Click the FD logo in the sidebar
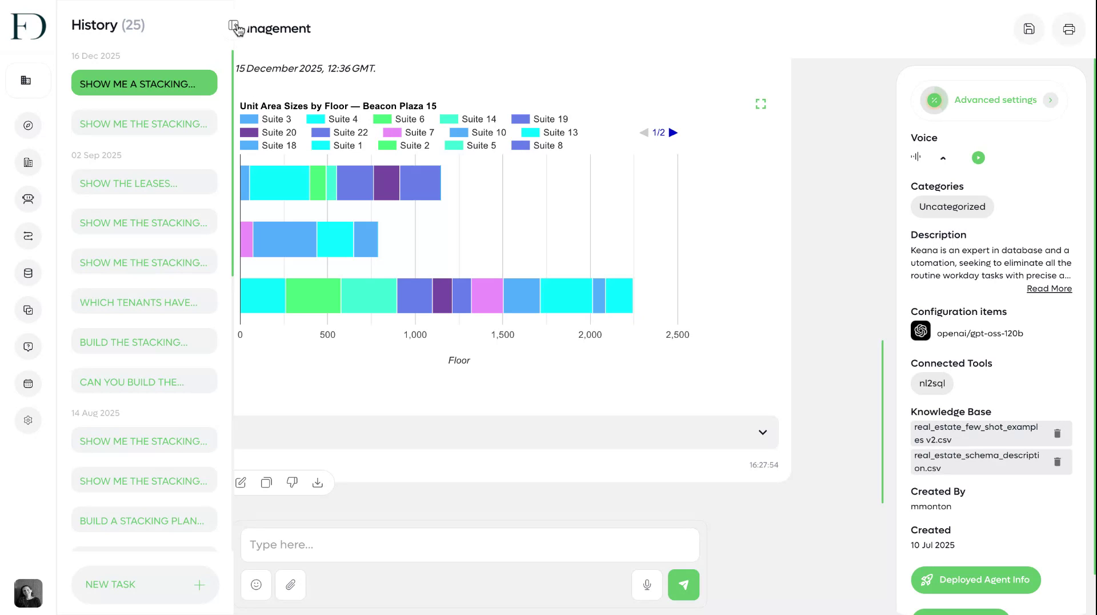 (x=28, y=26)
